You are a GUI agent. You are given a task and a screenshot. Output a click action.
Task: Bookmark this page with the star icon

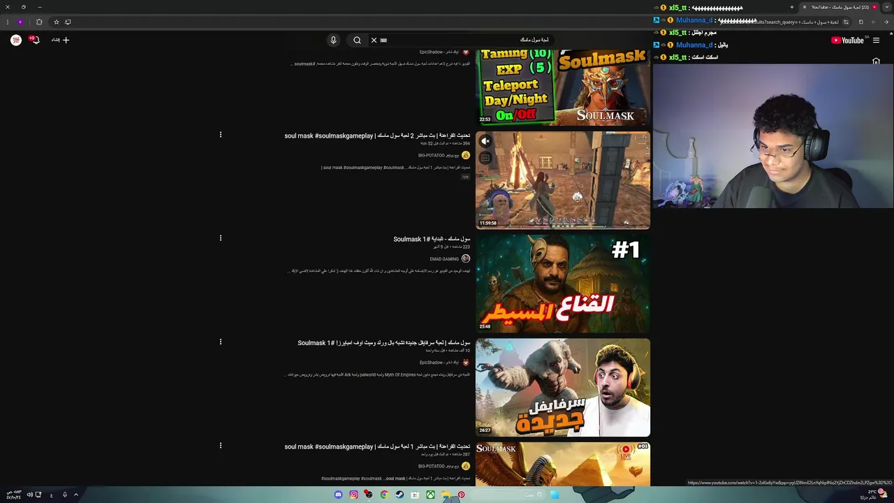(57, 22)
